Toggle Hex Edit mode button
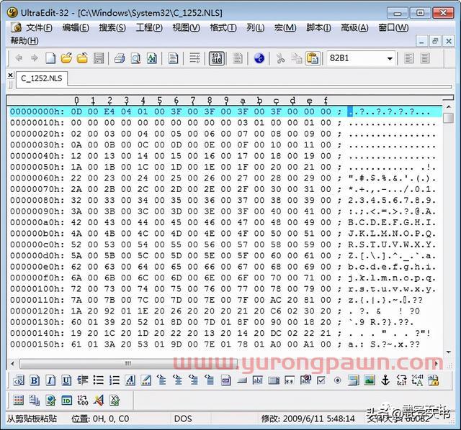Screen dimensions: 461x430 pos(217,58)
